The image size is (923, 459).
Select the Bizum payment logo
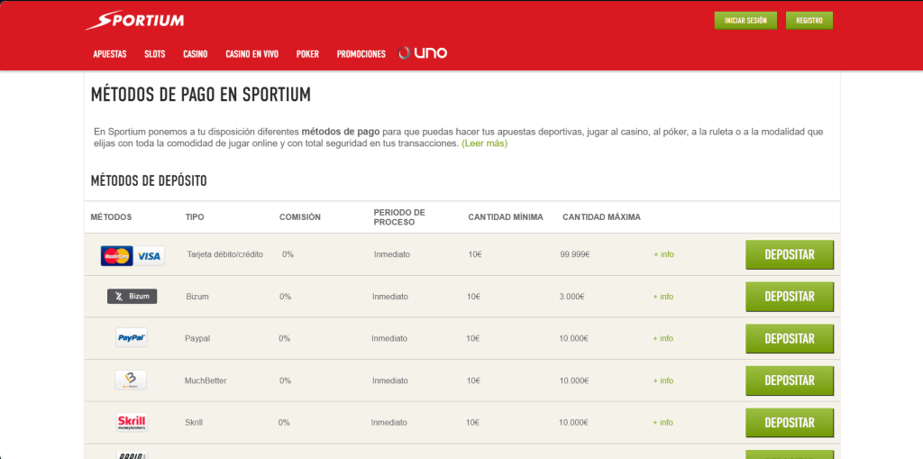pyautogui.click(x=132, y=296)
